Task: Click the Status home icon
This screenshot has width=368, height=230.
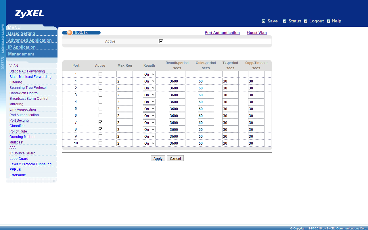Action: 285,21
